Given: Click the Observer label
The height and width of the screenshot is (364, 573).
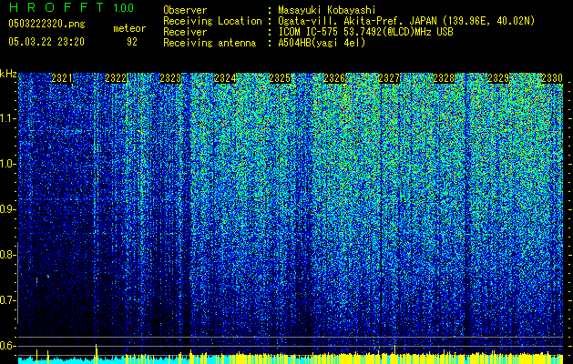Looking at the screenshot, I should coord(185,10).
